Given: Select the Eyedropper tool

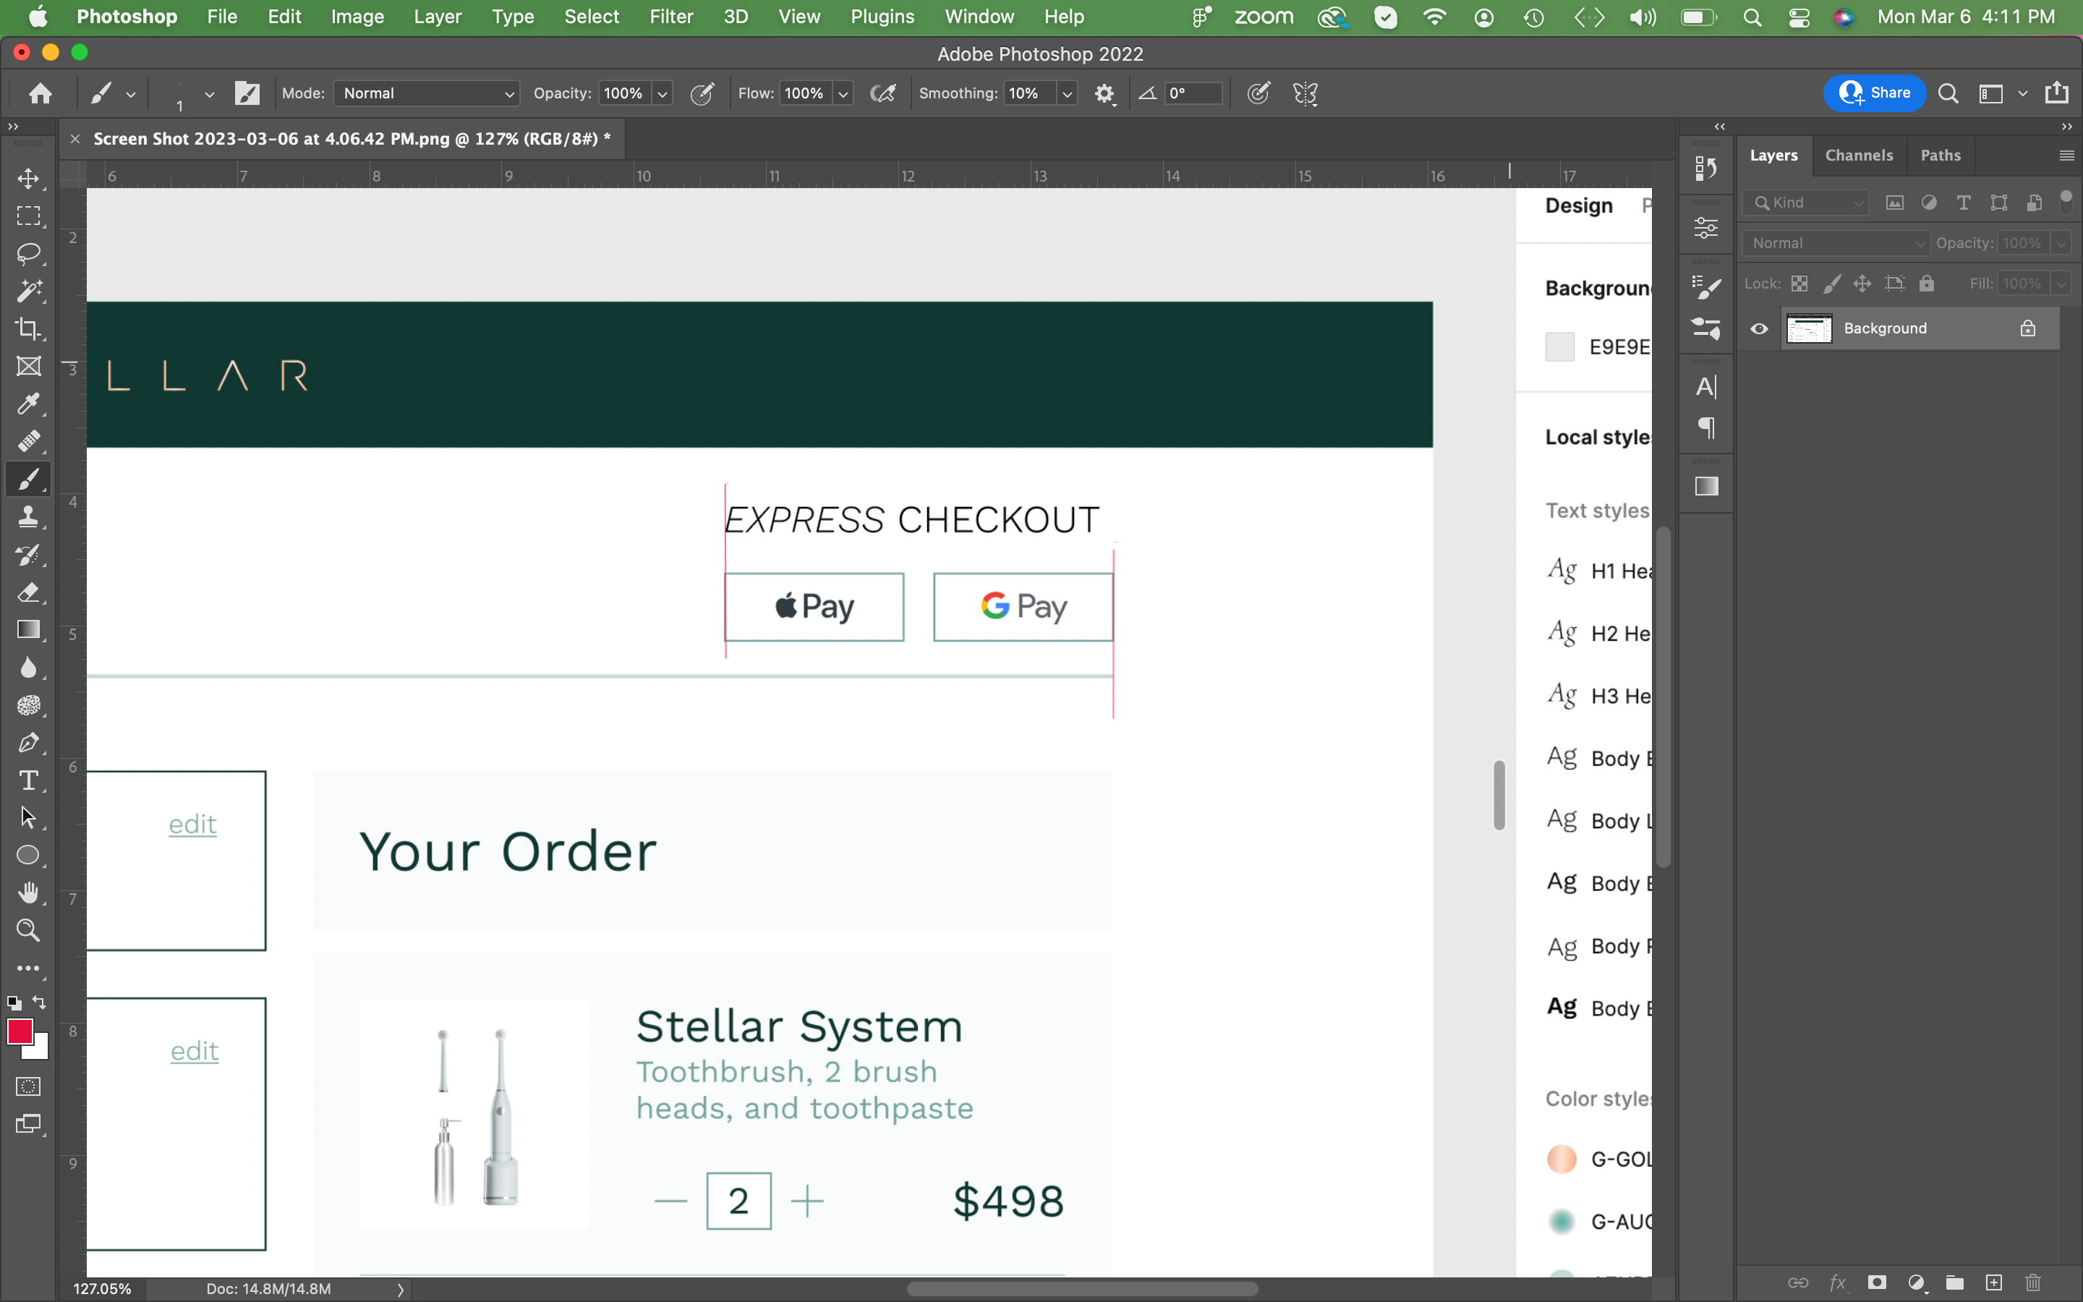Looking at the screenshot, I should [x=28, y=404].
